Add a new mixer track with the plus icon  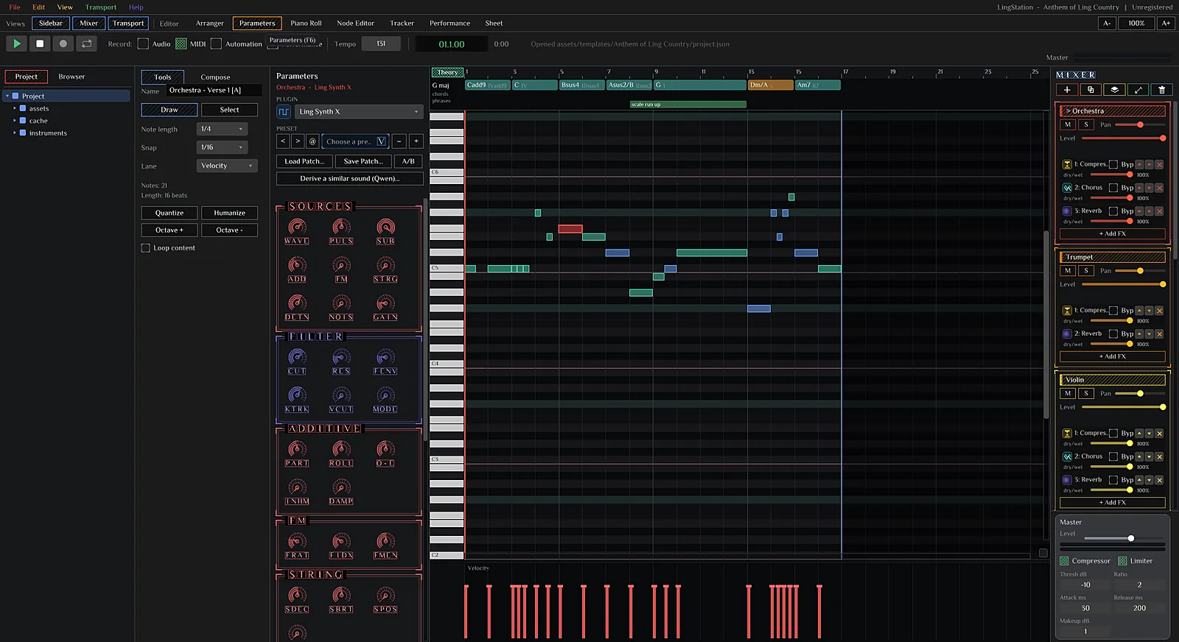pyautogui.click(x=1067, y=89)
